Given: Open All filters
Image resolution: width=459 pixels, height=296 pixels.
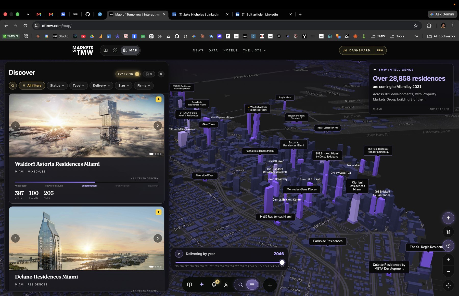Looking at the screenshot, I should pyautogui.click(x=32, y=85).
